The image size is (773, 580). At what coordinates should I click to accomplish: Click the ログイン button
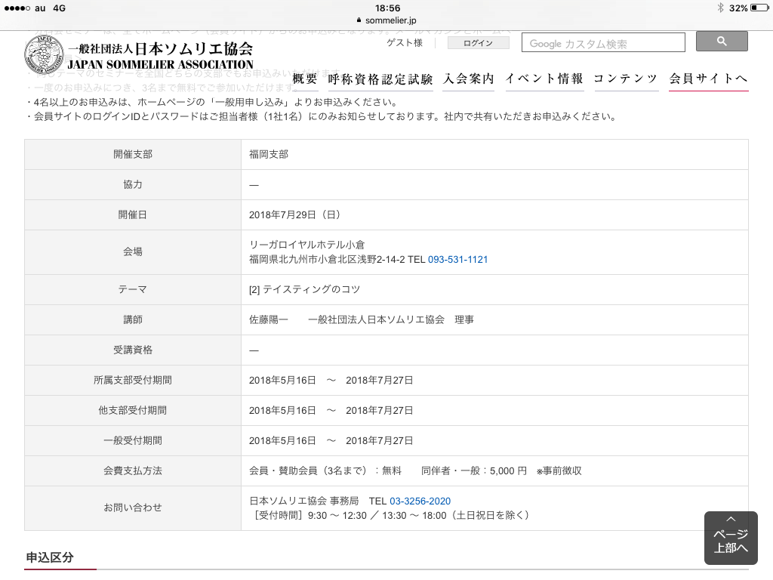(x=478, y=43)
